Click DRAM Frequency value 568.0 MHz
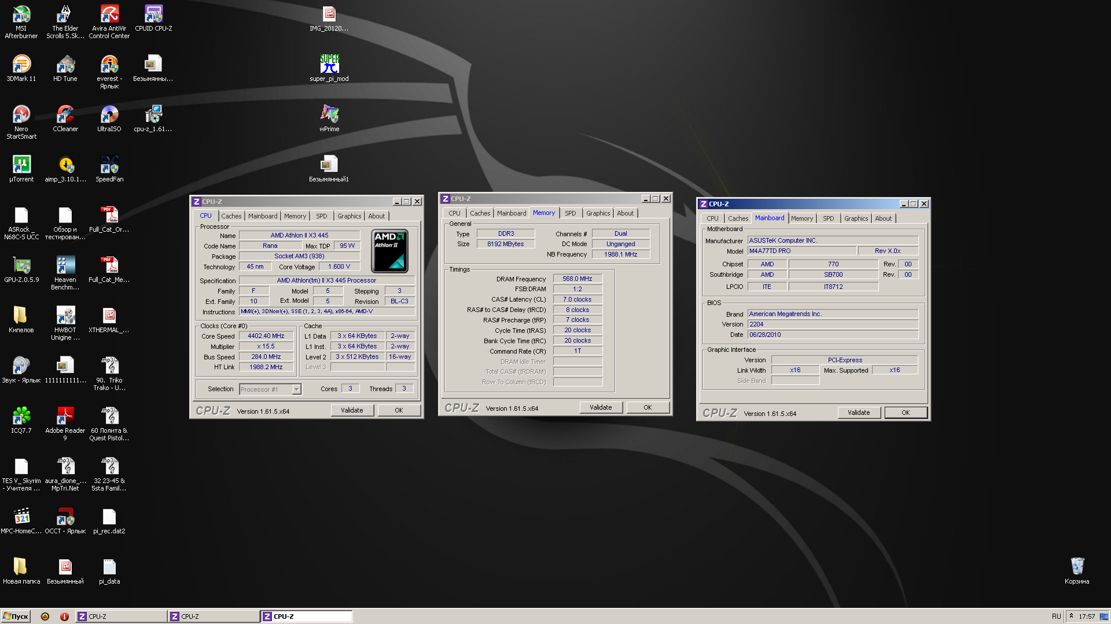The image size is (1111, 624). coord(577,278)
